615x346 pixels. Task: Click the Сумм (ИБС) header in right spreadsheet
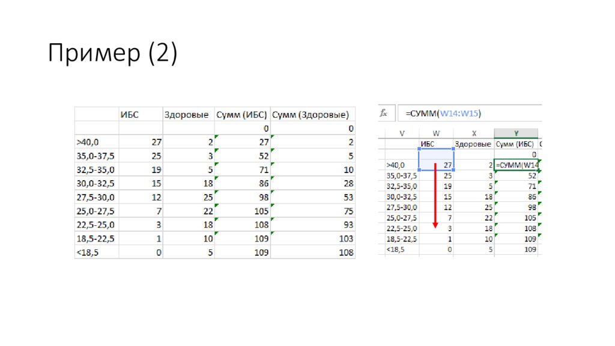(516, 144)
